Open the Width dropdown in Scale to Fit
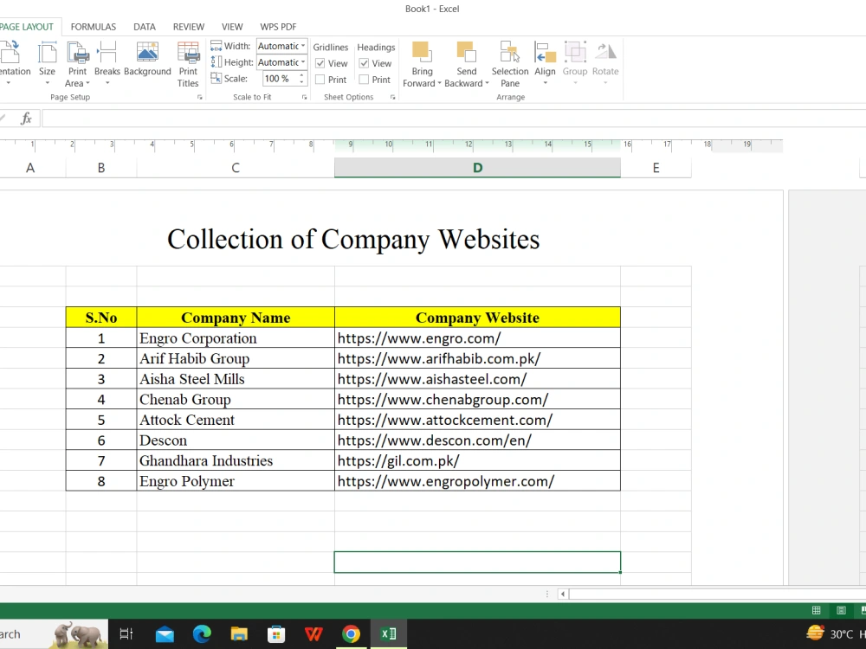This screenshot has height=649, width=866. [x=302, y=46]
